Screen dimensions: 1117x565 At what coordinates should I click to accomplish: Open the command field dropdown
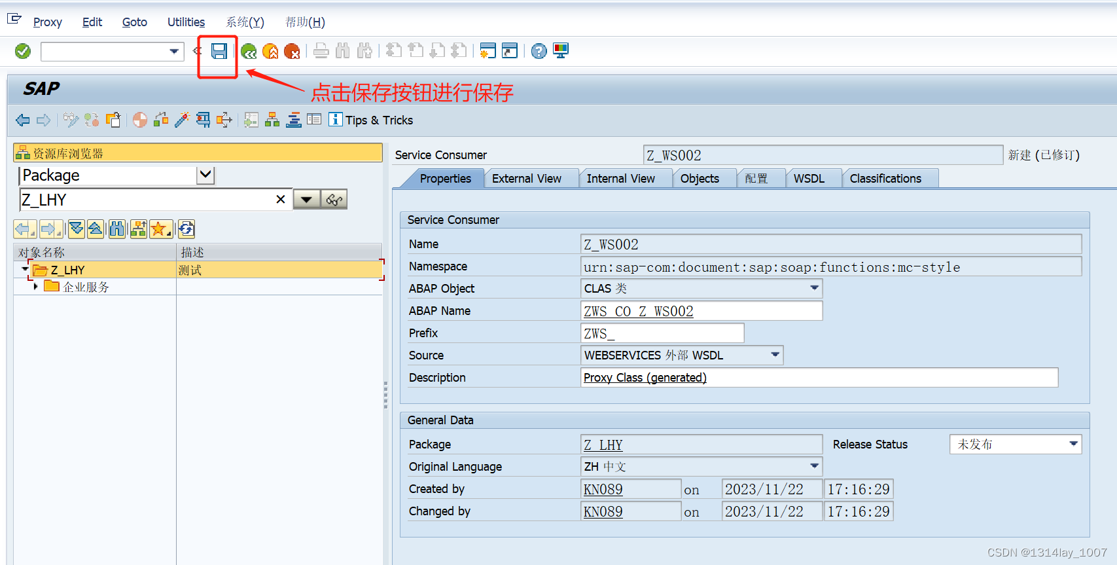pyautogui.click(x=174, y=51)
